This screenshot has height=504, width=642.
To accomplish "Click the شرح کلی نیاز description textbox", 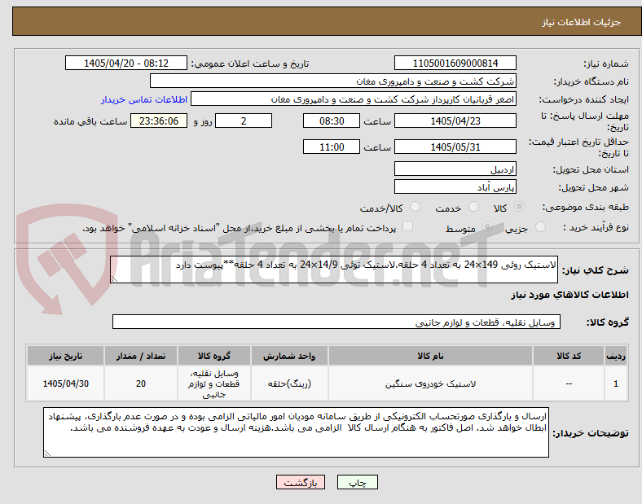I will click(334, 270).
